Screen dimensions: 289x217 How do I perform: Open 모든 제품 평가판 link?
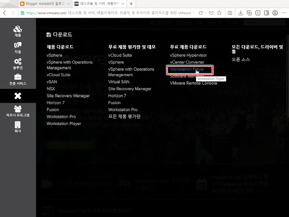click(124, 116)
